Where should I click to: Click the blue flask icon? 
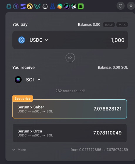click(53, 6)
